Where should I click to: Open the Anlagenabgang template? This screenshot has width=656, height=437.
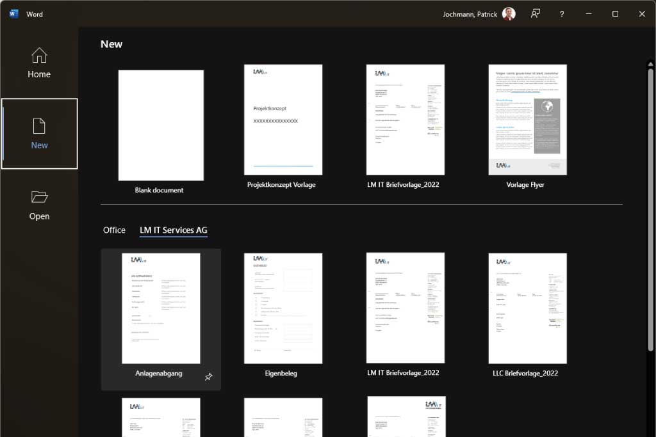[161, 308]
